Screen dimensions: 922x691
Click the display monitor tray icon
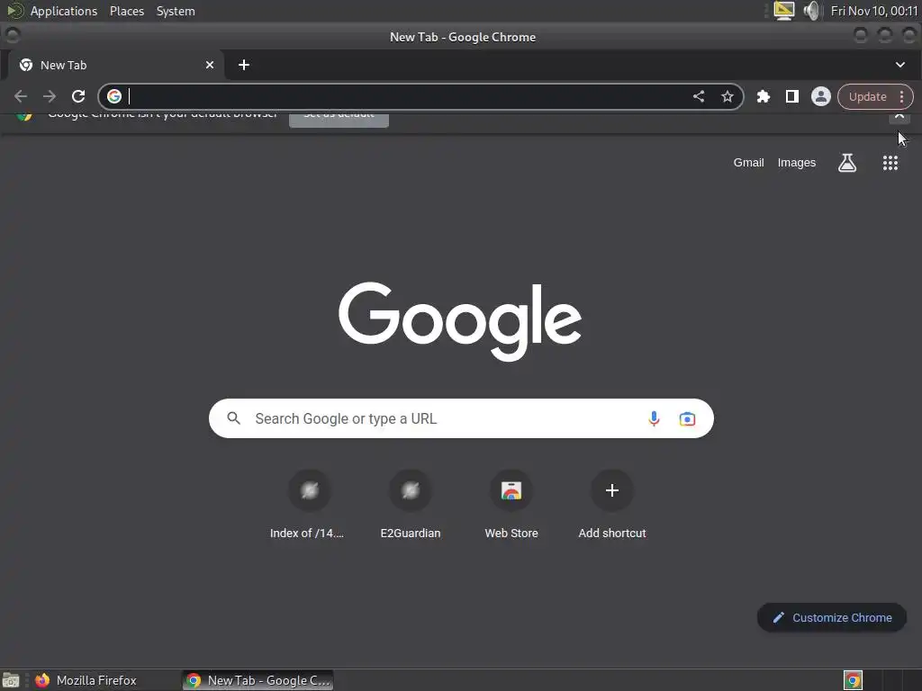point(783,11)
